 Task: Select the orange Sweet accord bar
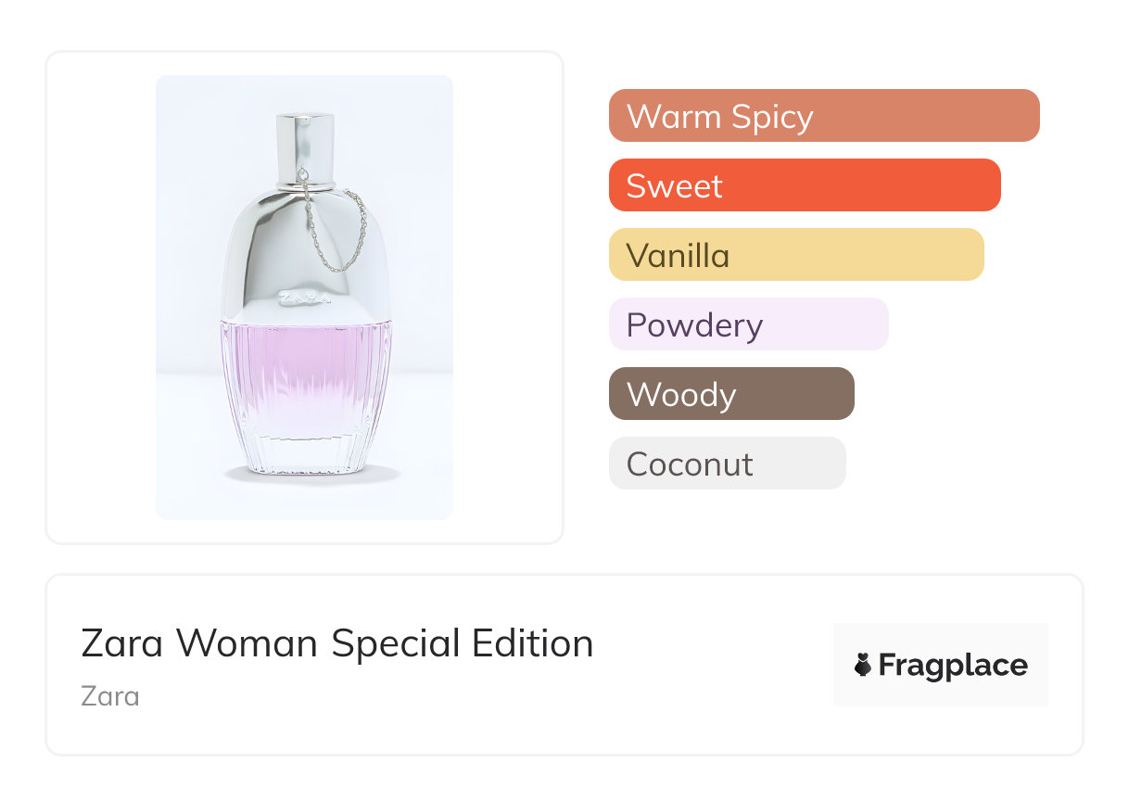(x=804, y=185)
